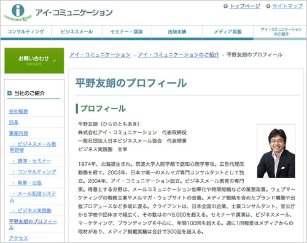This screenshot has height=243, width=307.
Task: Open the 事業内容 sidebar link
Action: [x=18, y=133]
